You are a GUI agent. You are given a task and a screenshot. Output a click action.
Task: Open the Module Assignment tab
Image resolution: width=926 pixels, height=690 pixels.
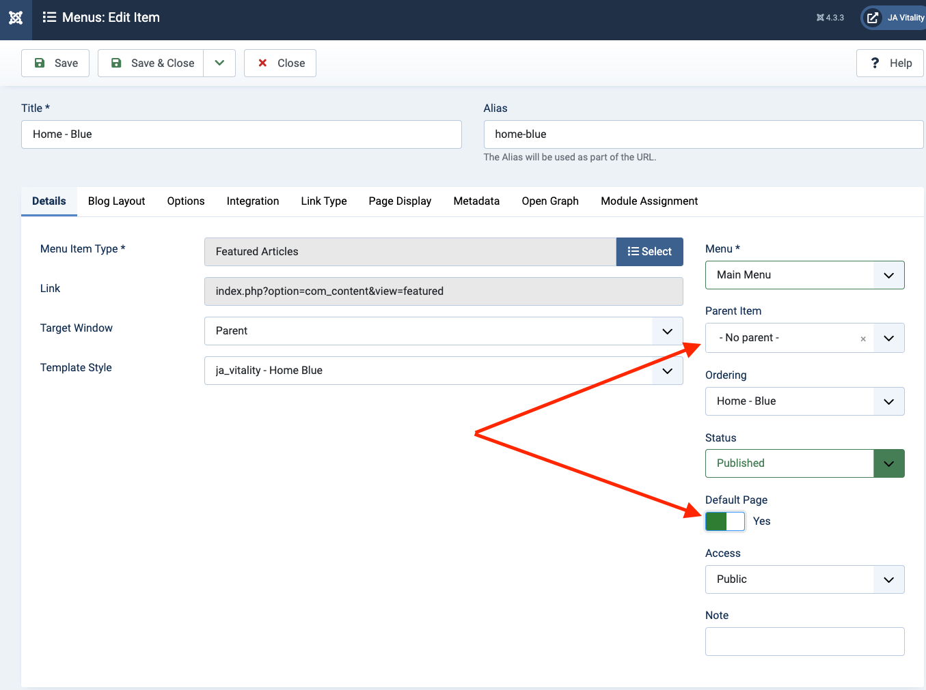tap(649, 201)
